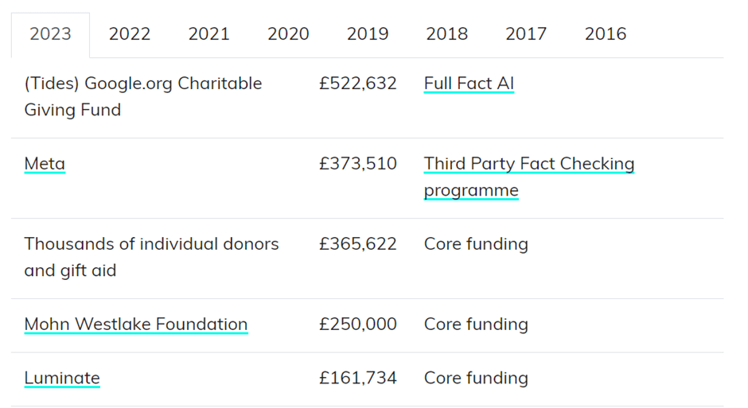Select the 2023 tab

coord(50,34)
